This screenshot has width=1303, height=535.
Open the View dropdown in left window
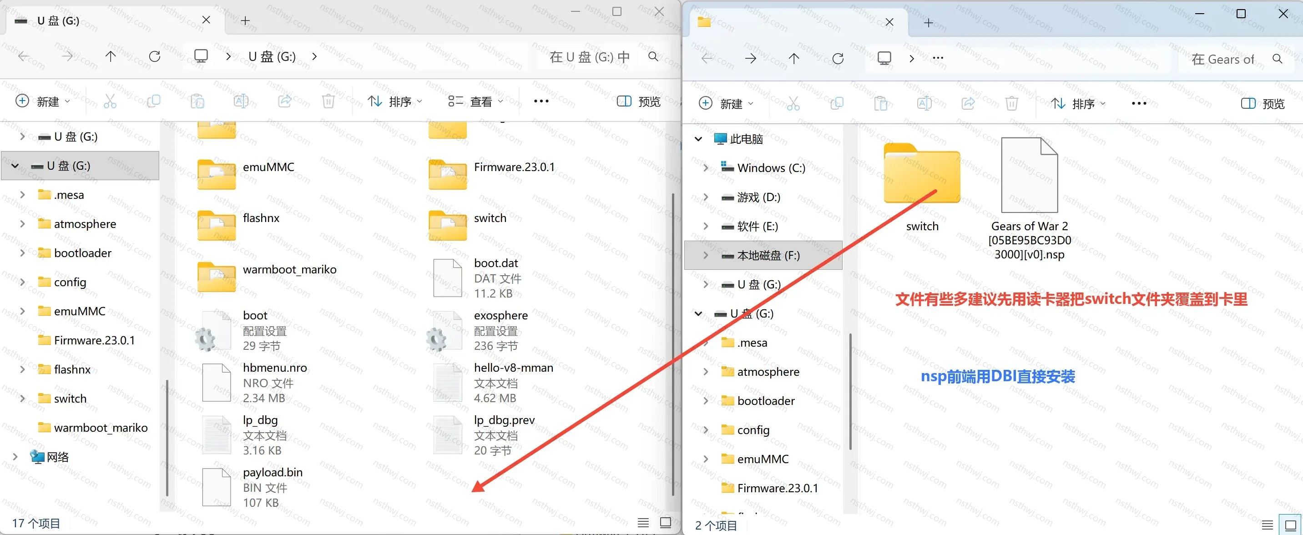coord(475,101)
